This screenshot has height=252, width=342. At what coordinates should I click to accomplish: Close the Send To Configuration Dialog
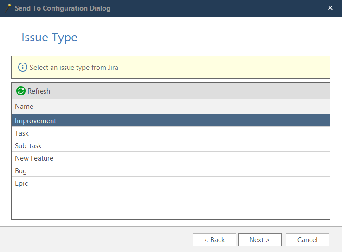[x=330, y=8]
